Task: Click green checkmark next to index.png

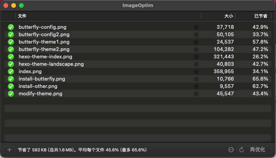Action: pos(11,72)
